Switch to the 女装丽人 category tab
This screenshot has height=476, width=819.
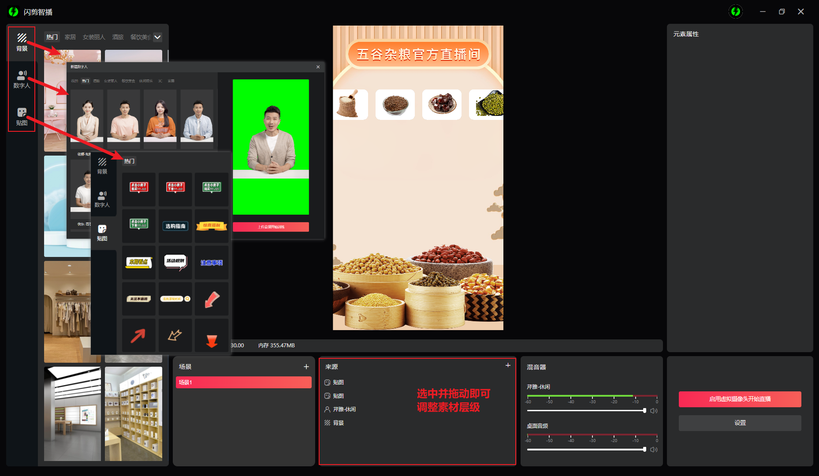tap(94, 37)
